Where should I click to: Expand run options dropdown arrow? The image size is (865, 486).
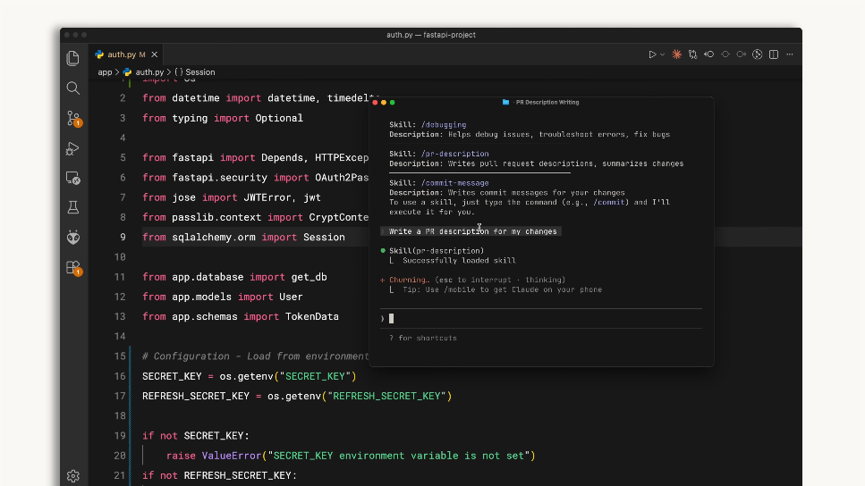[663, 54]
